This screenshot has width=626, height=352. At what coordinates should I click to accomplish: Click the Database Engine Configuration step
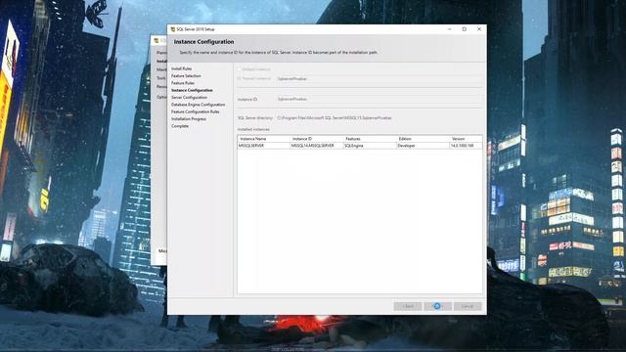pyautogui.click(x=199, y=105)
